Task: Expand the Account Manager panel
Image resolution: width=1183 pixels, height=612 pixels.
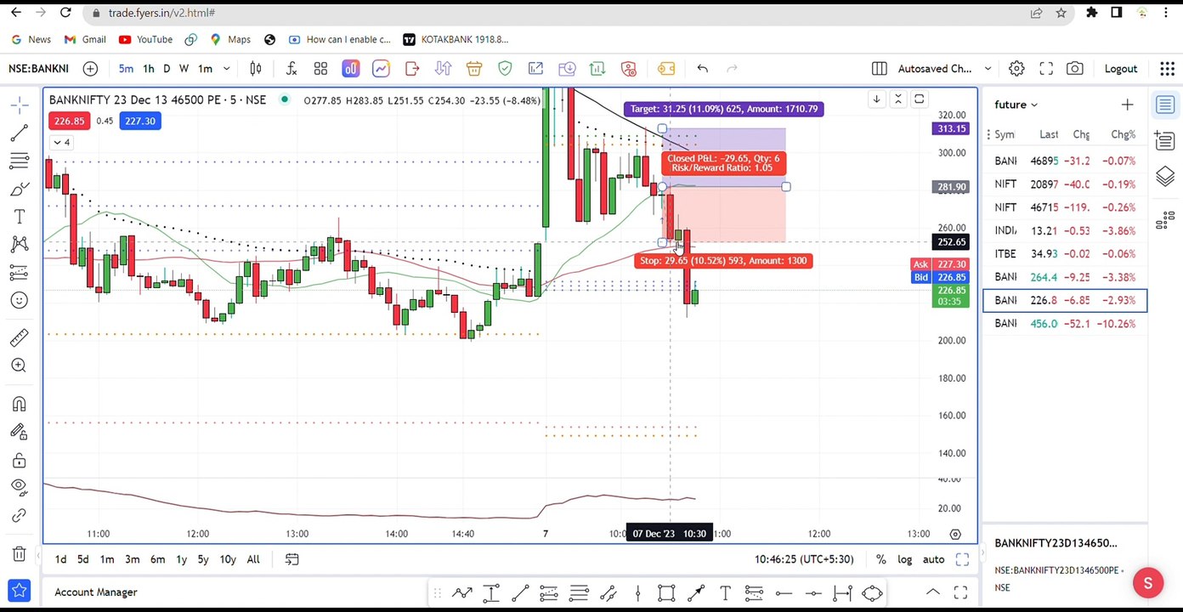Action: tap(933, 592)
